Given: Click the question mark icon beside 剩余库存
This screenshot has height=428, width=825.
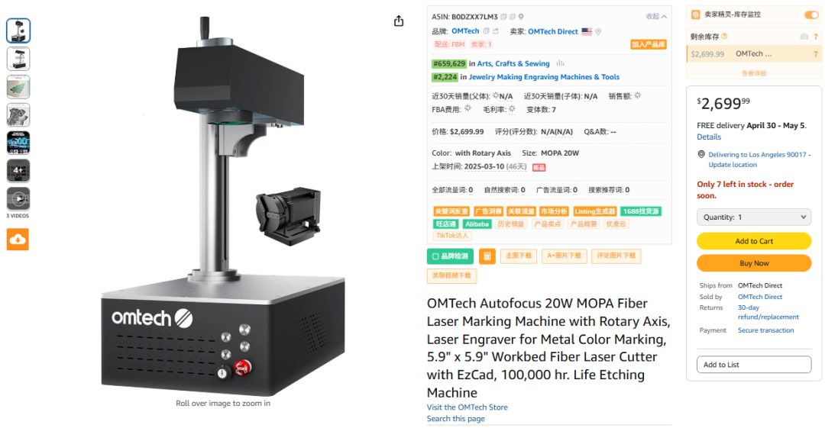Looking at the screenshot, I should (x=724, y=37).
